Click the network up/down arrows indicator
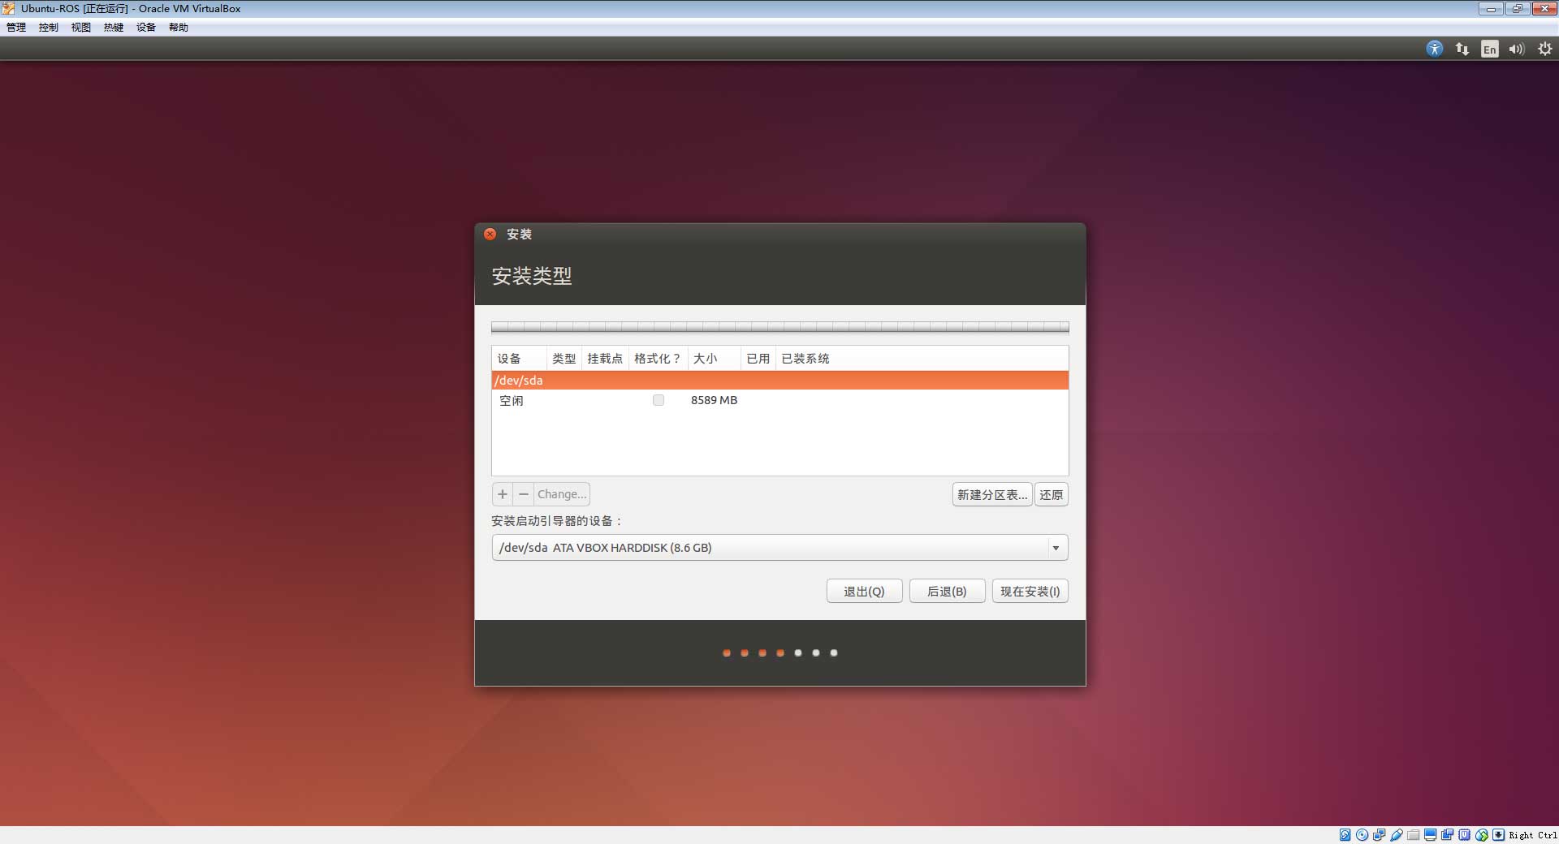The height and width of the screenshot is (844, 1559). [x=1462, y=49]
